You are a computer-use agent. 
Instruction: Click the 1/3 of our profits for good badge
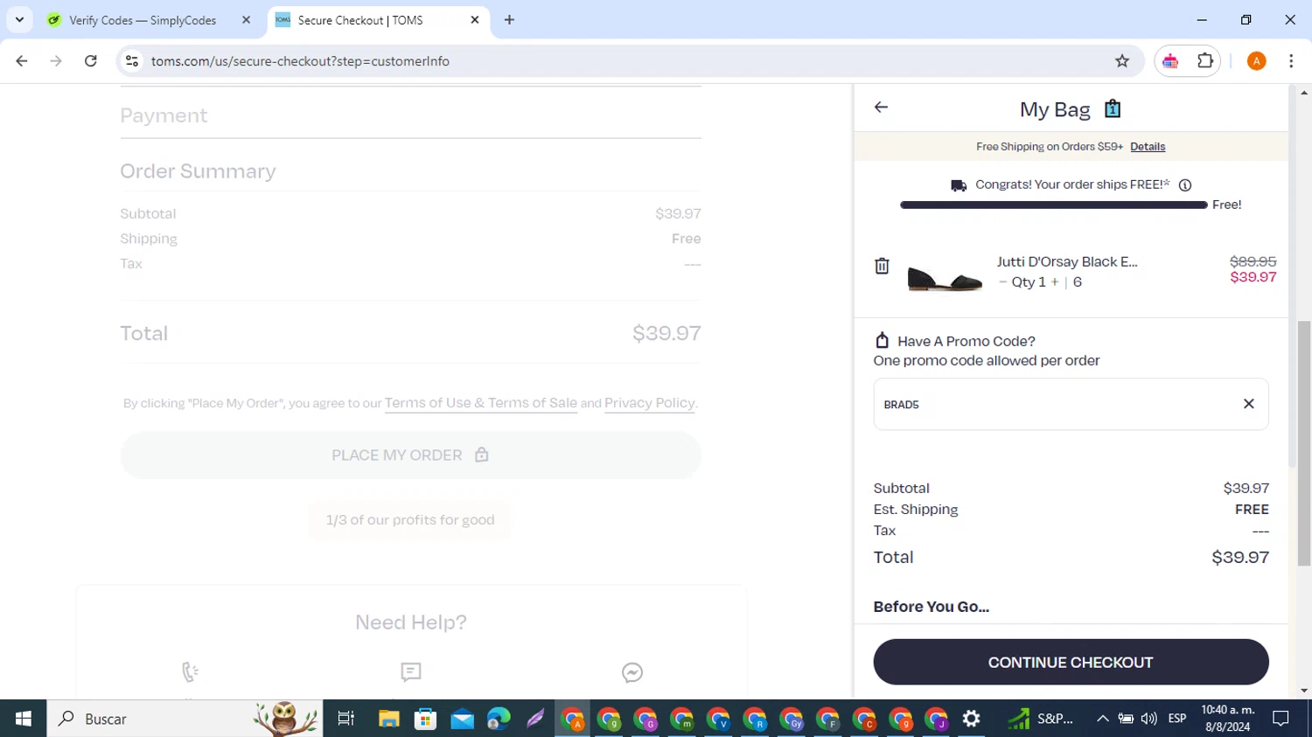coord(410,520)
